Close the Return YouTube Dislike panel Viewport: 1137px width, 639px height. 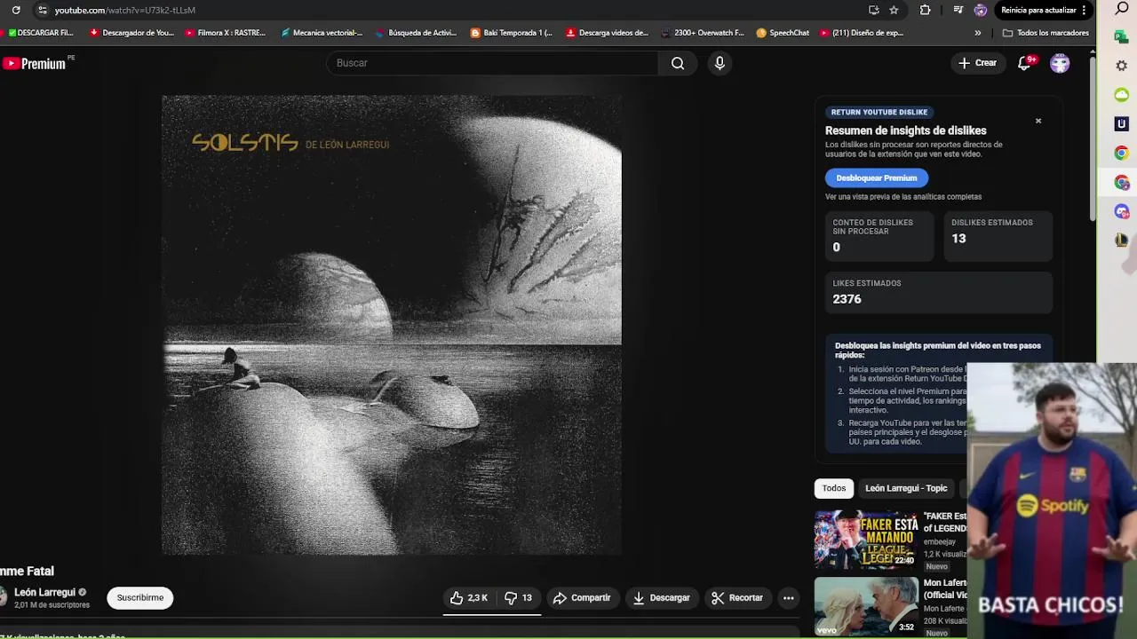point(1038,121)
